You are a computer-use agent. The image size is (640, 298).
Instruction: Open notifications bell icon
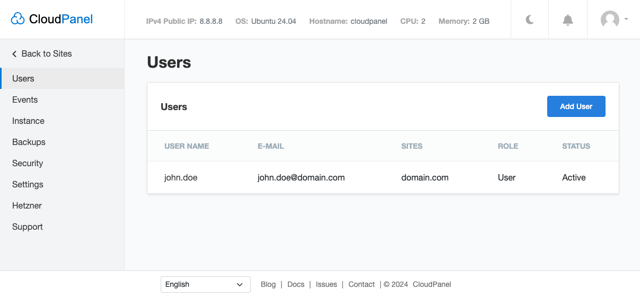click(x=567, y=20)
